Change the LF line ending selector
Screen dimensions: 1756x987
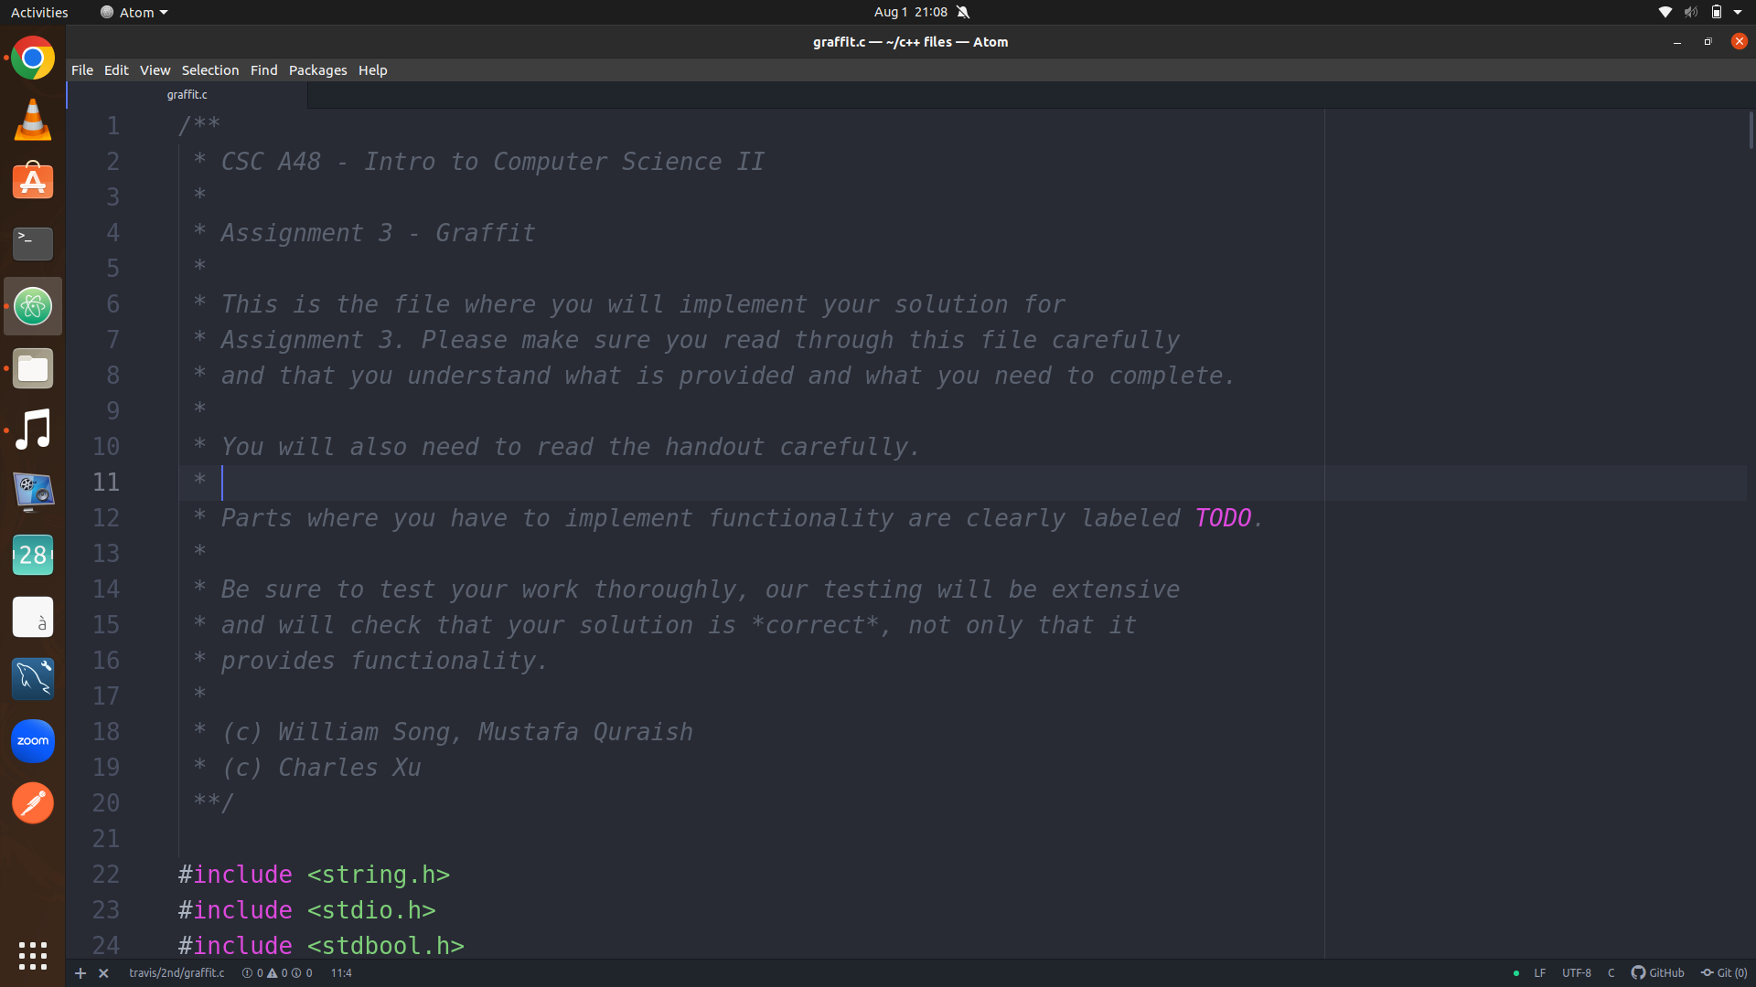click(1540, 973)
